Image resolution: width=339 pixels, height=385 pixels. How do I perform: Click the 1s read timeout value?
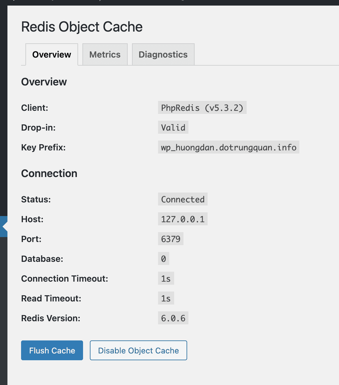pos(166,298)
